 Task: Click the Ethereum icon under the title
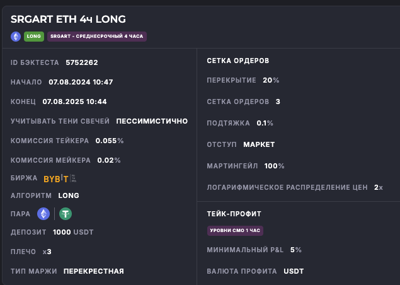coord(16,37)
